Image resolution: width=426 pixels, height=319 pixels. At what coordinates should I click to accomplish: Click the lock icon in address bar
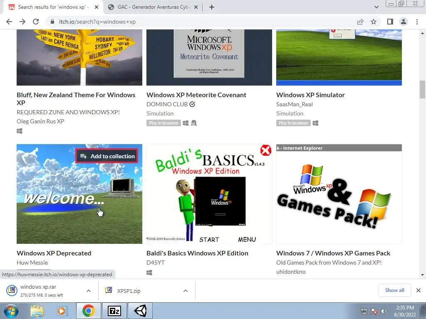click(x=52, y=22)
